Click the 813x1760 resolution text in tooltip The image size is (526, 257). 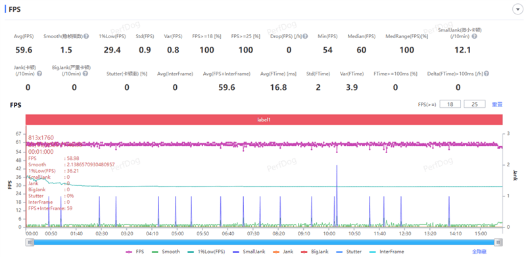[x=41, y=137]
